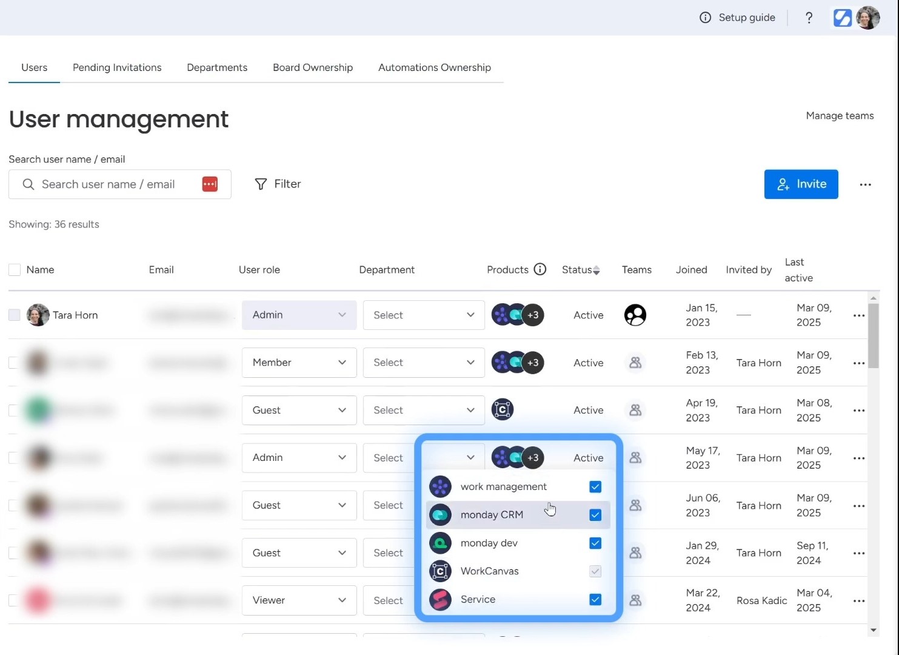Open the profile avatar menu
This screenshot has width=899, height=655.
click(x=868, y=18)
